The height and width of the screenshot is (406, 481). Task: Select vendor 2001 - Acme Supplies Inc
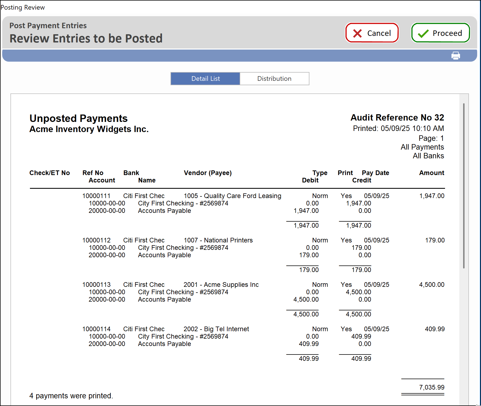click(x=221, y=285)
